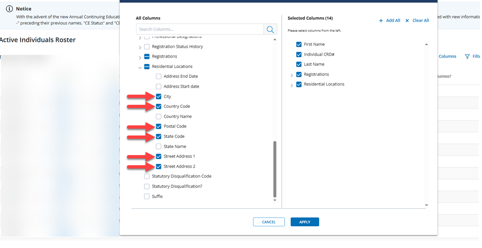Click the Add All plus icon
The height and width of the screenshot is (248, 482).
pyautogui.click(x=381, y=21)
